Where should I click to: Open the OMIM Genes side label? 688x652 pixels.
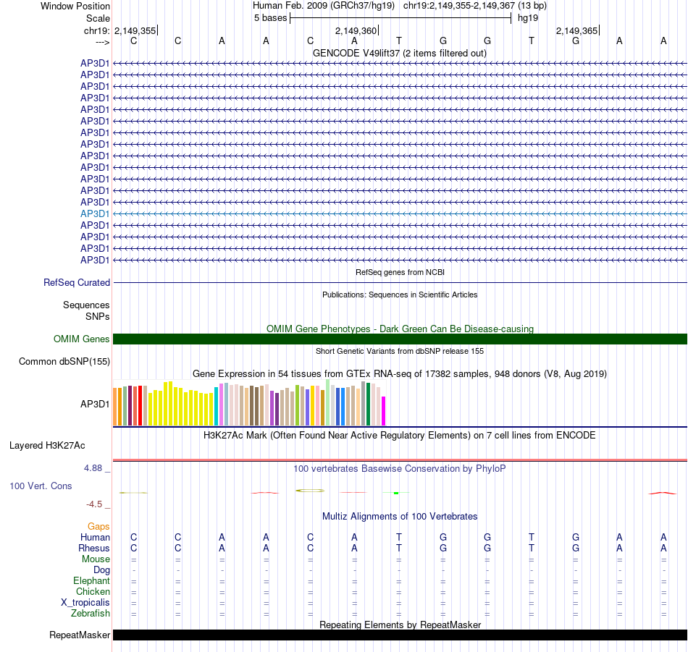pyautogui.click(x=82, y=339)
